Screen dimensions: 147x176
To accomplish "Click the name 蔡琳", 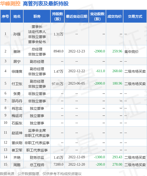I will pyautogui.click(x=17, y=51).
